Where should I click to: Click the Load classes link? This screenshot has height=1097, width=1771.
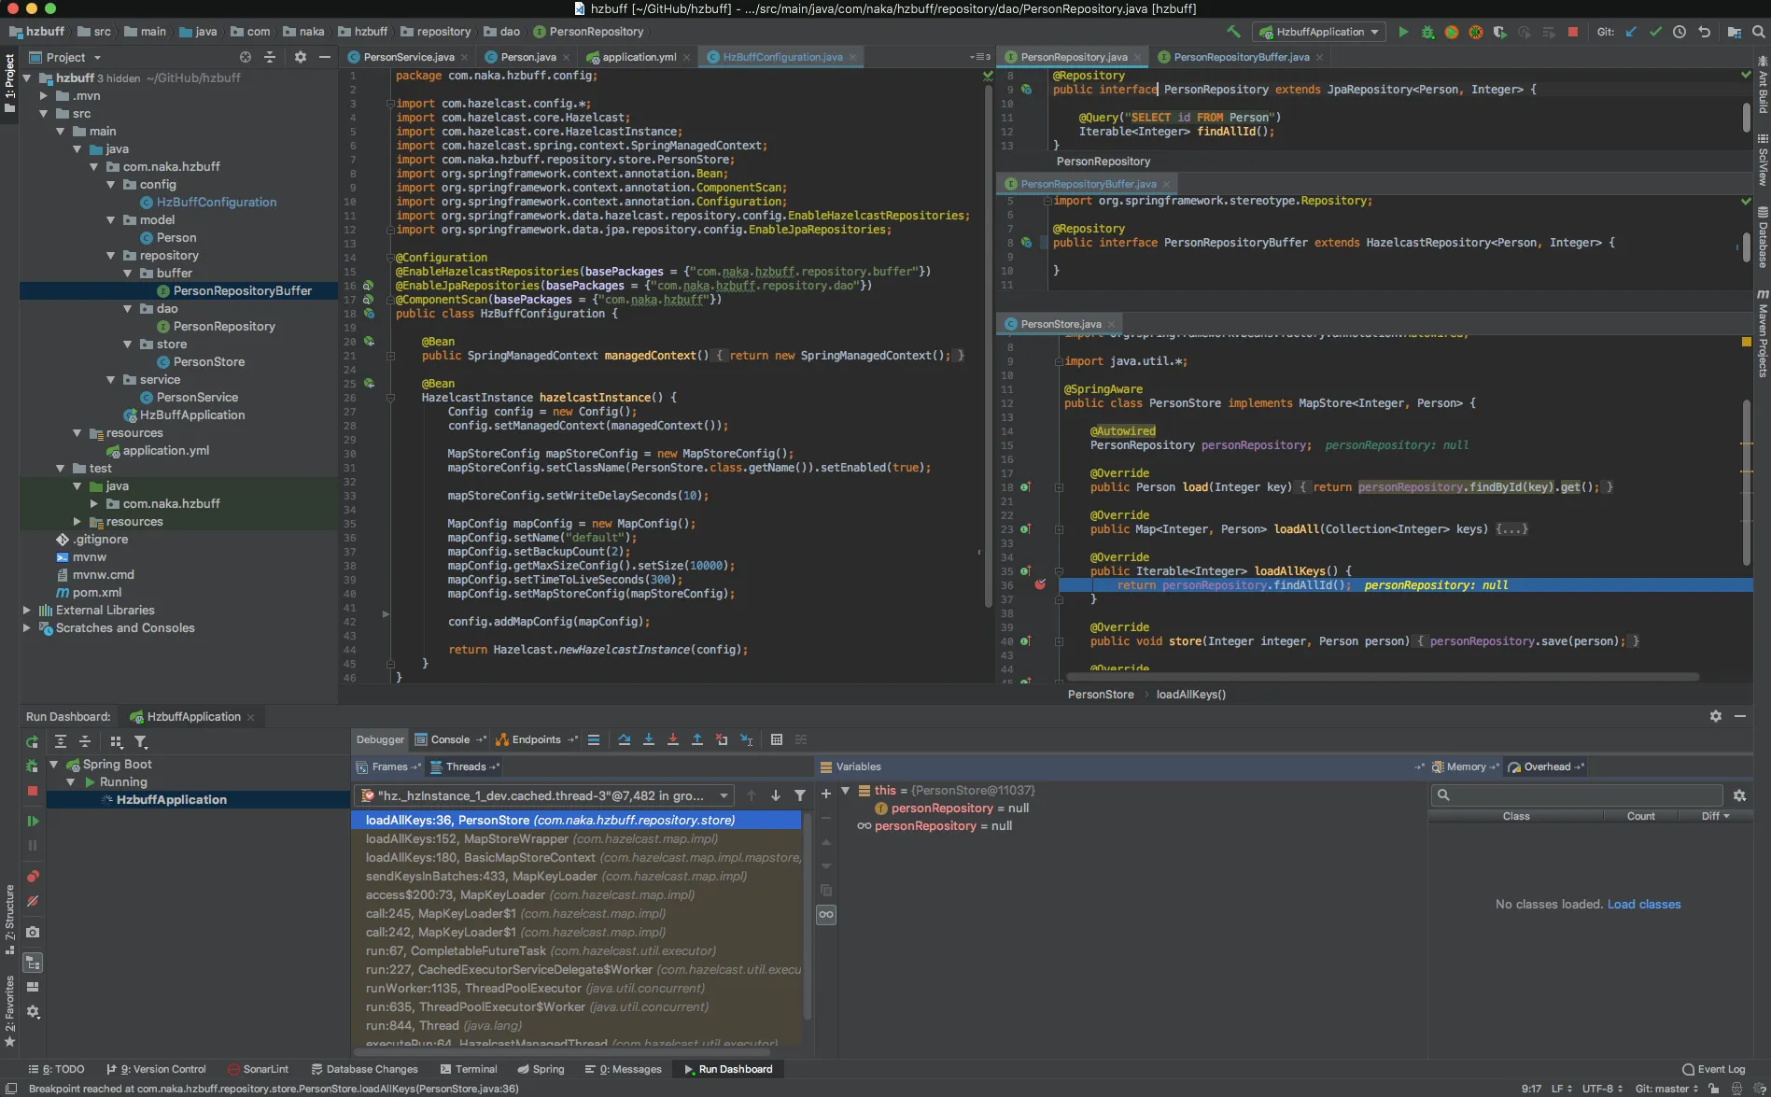(1643, 904)
